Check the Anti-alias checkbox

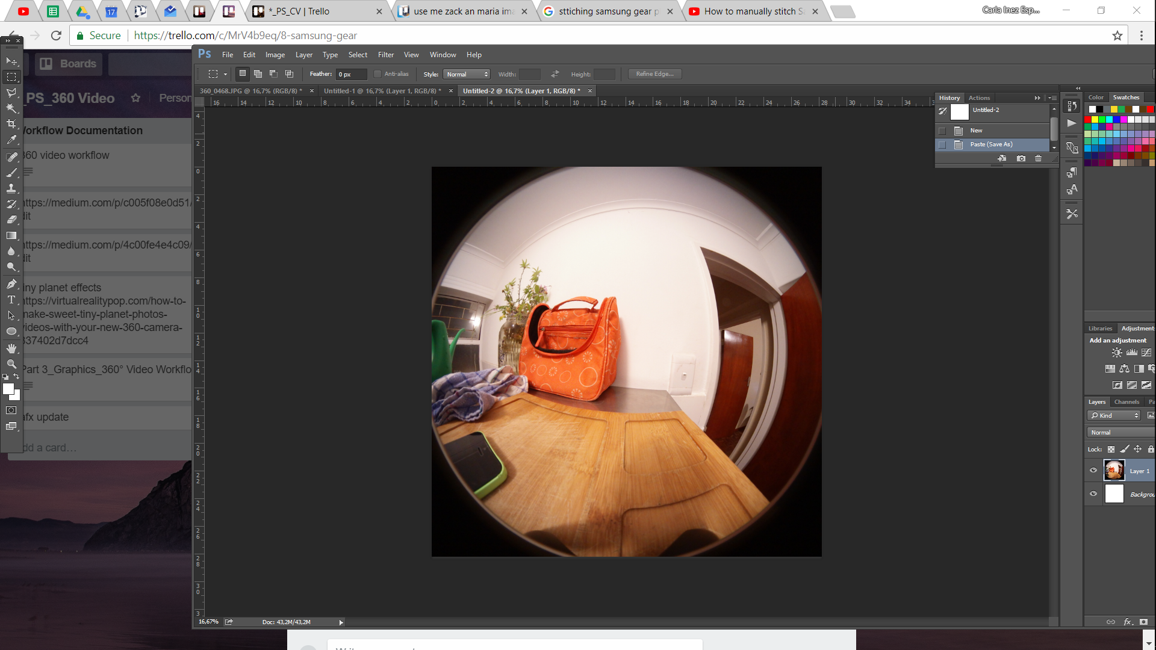pos(378,74)
